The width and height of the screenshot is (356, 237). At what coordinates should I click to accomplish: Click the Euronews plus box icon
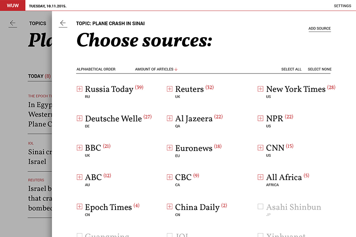[169, 148]
